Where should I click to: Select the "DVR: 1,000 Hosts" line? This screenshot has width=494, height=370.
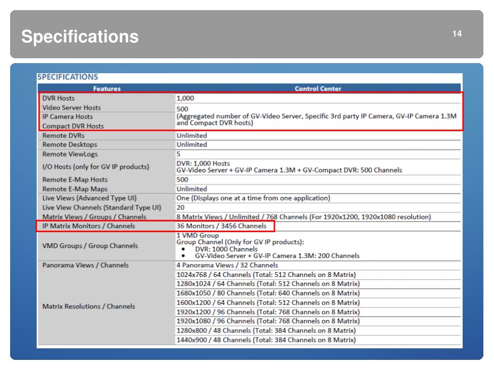coord(203,164)
